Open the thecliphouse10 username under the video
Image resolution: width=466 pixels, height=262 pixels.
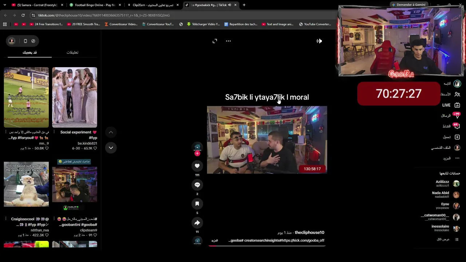pyautogui.click(x=309, y=233)
